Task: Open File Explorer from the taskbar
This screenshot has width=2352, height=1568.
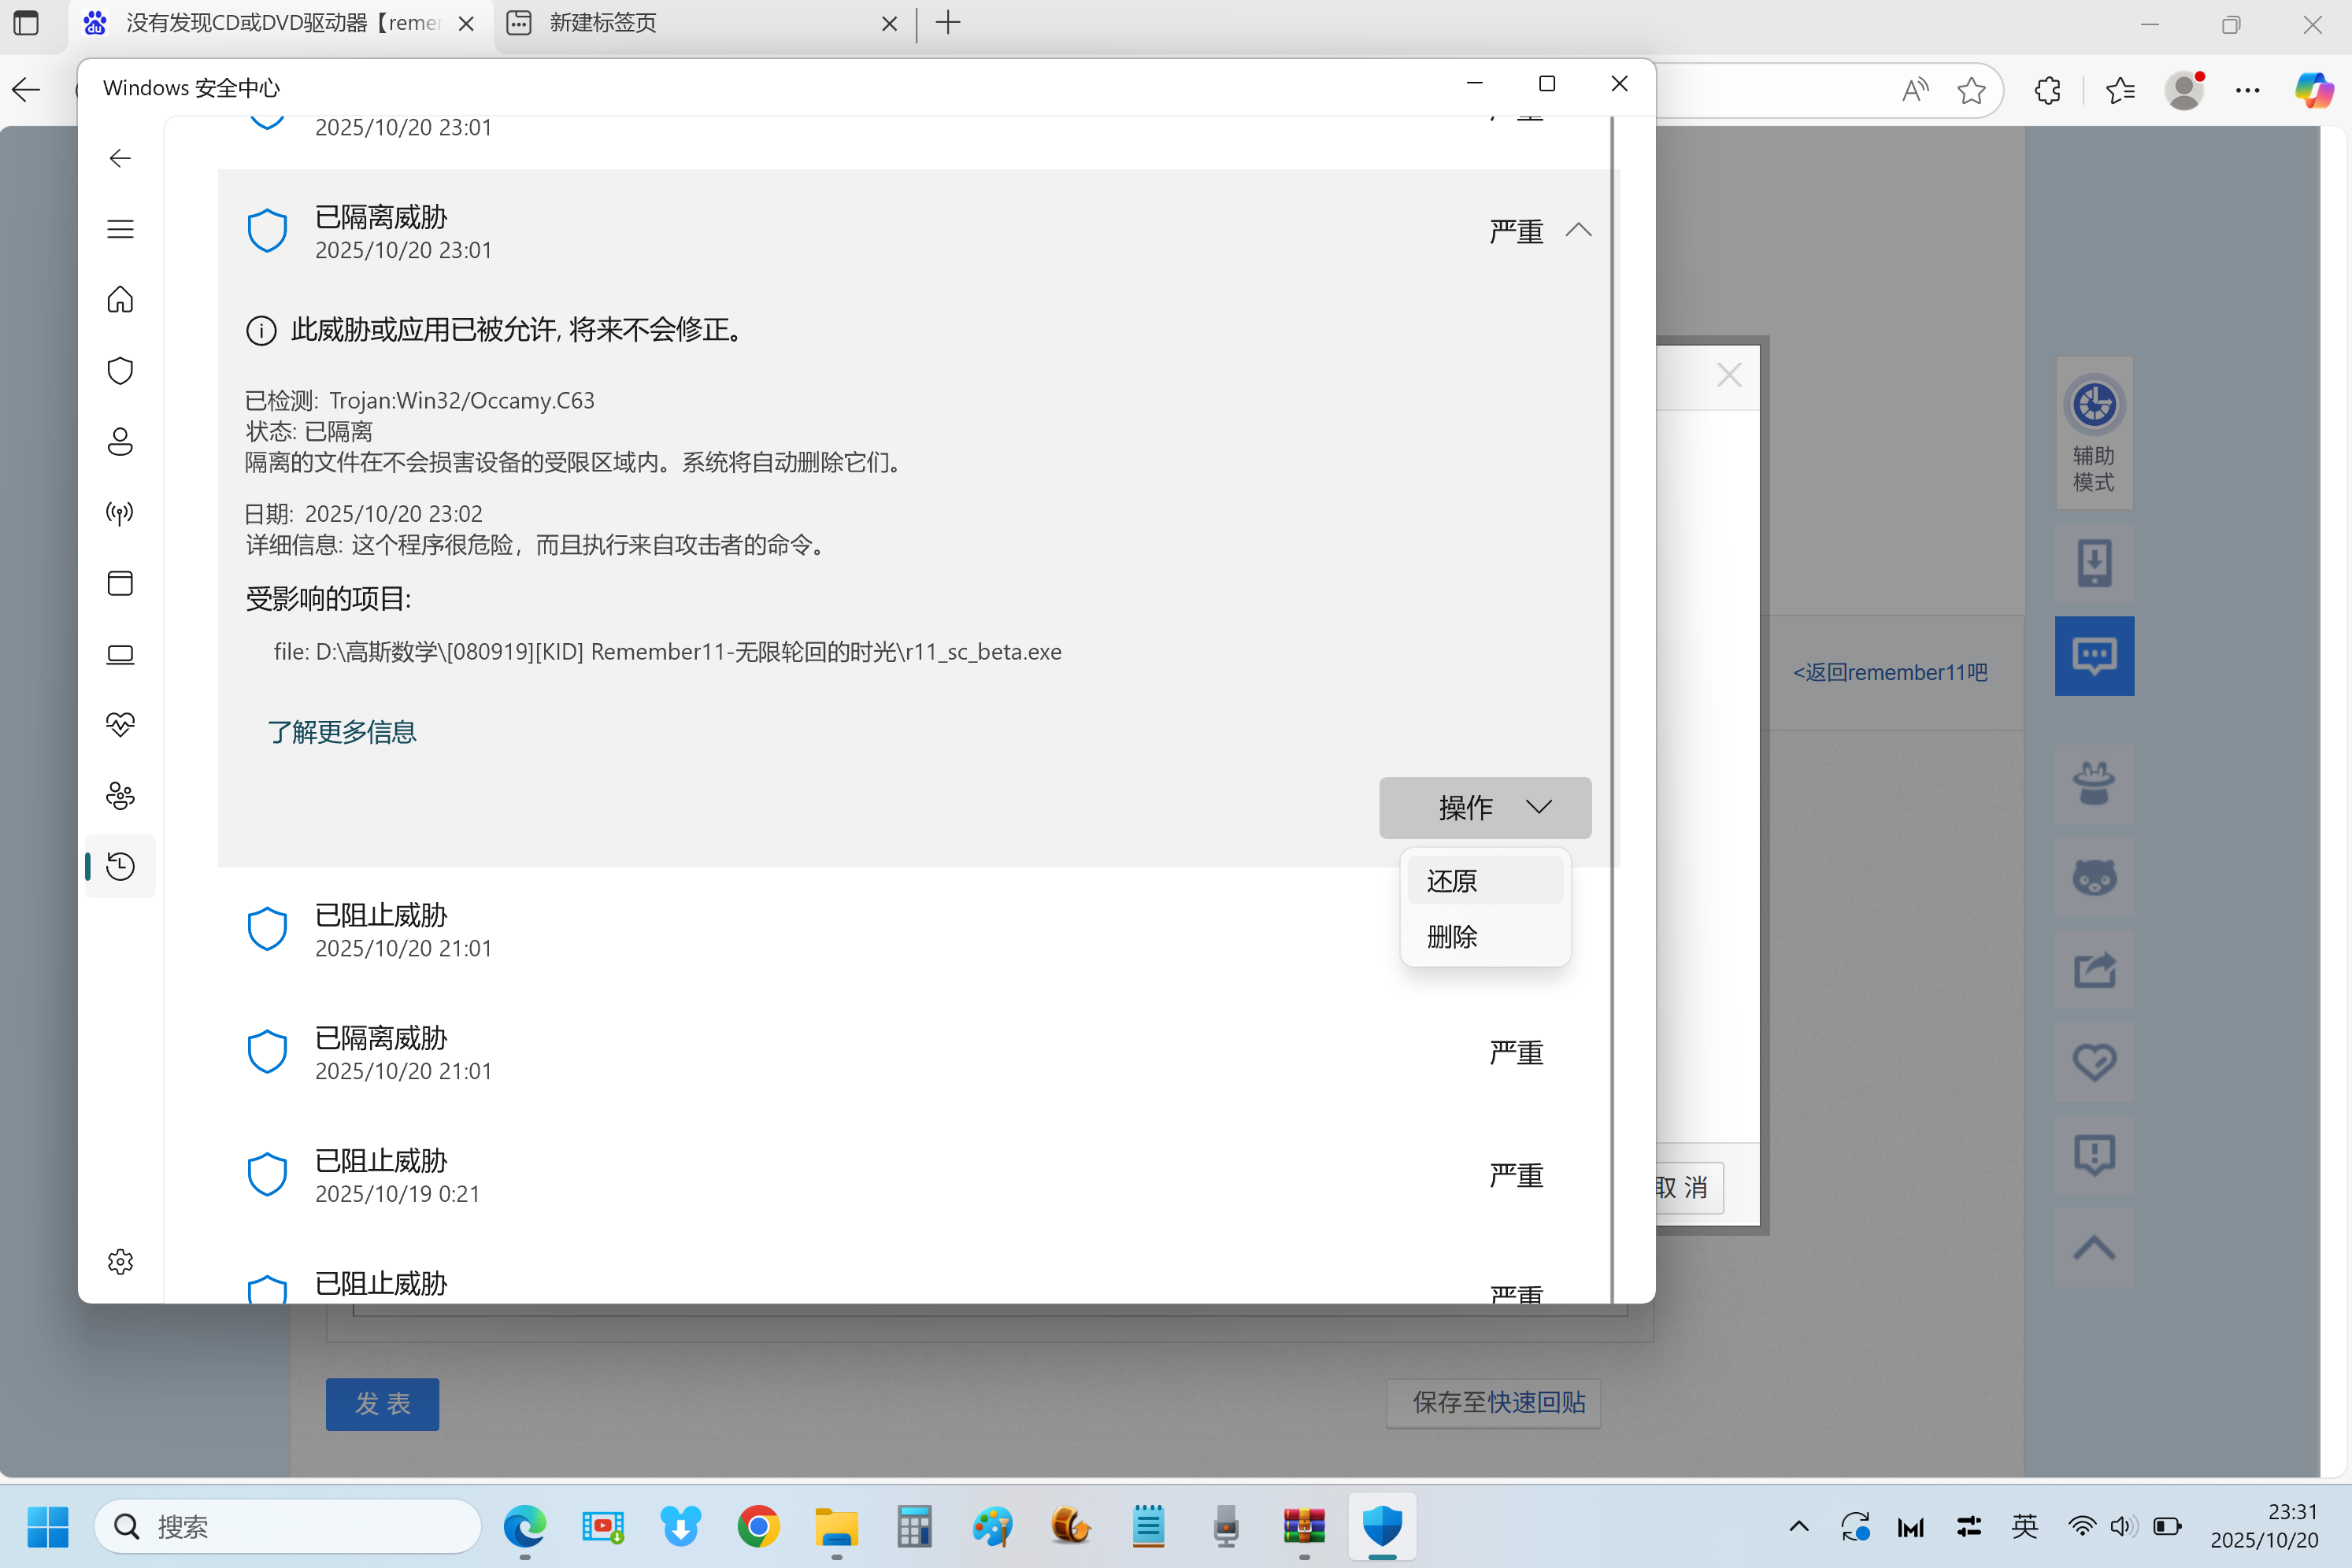Action: tap(836, 1526)
